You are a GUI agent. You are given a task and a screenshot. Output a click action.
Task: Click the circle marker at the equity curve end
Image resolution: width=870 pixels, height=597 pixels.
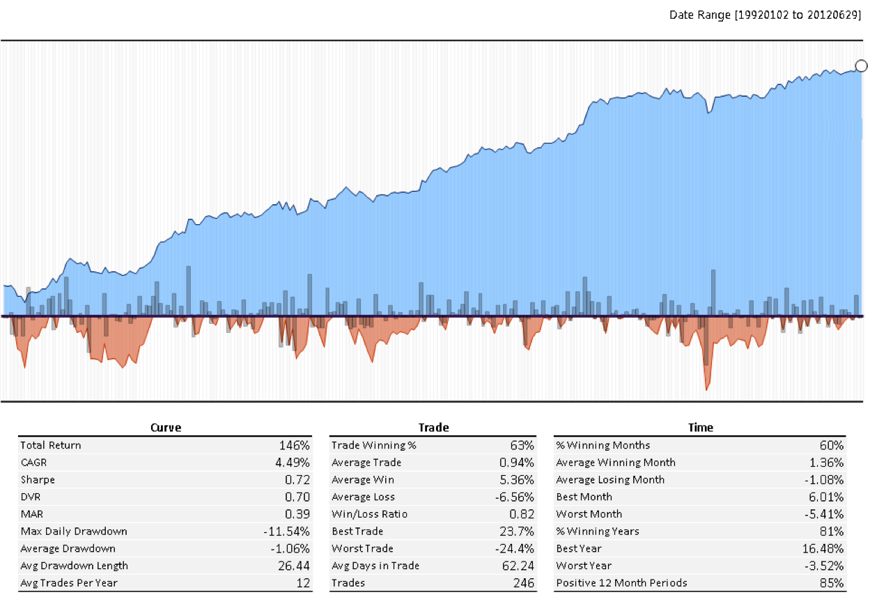click(x=861, y=66)
